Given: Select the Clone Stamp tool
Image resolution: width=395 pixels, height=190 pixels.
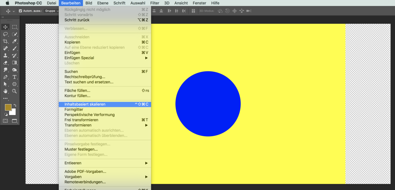Looking at the screenshot, I should [x=5, y=56].
